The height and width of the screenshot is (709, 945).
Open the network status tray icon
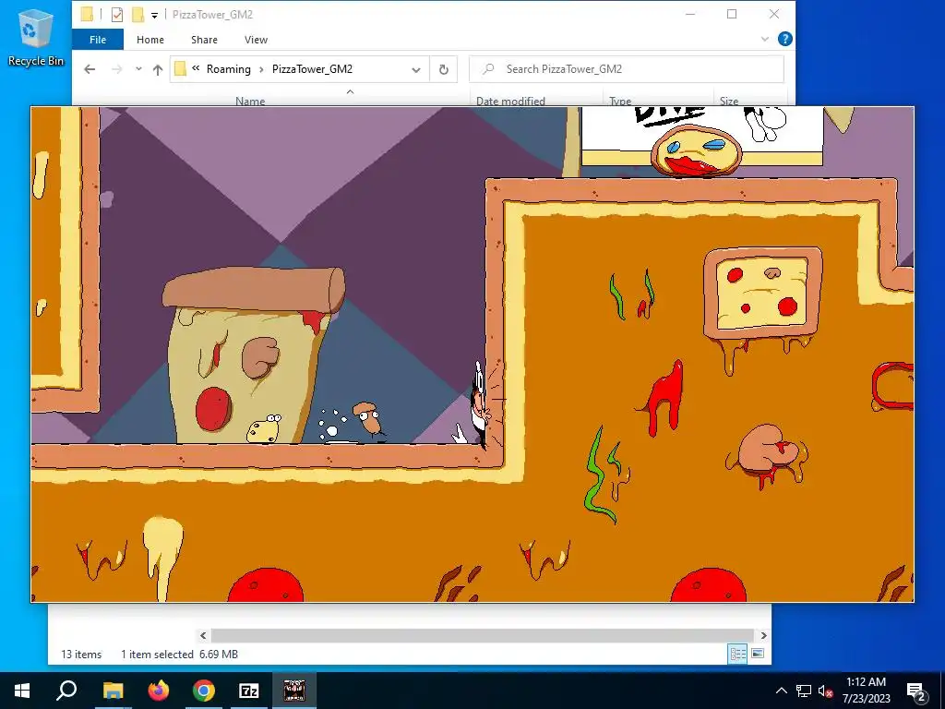(x=804, y=691)
